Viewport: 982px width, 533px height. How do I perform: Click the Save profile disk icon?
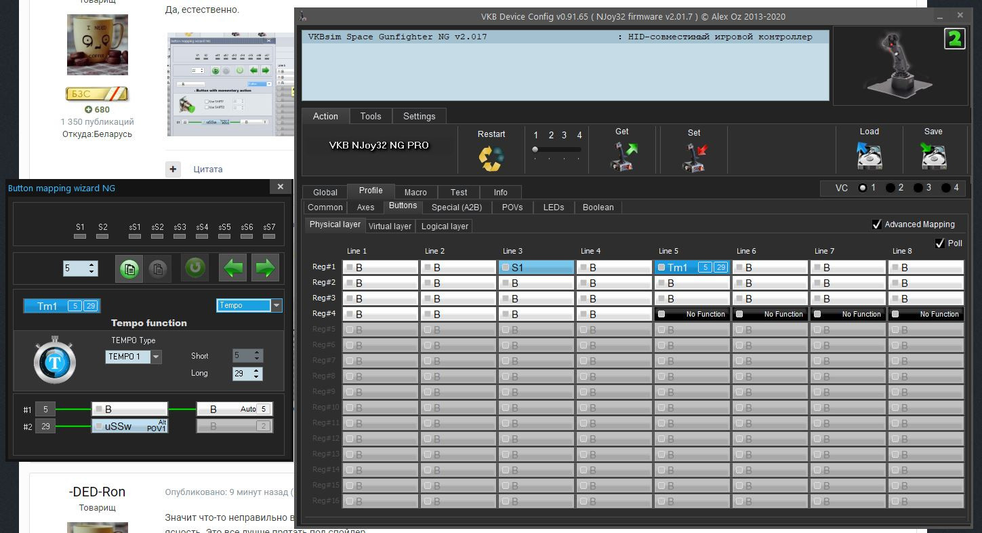[x=933, y=156]
